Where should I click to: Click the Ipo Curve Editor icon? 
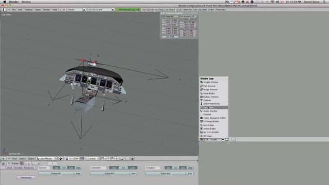coord(202,133)
